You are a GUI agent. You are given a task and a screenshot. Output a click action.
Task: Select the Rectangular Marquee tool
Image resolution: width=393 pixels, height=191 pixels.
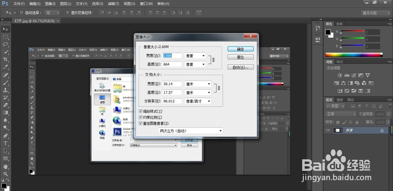pos(5,37)
